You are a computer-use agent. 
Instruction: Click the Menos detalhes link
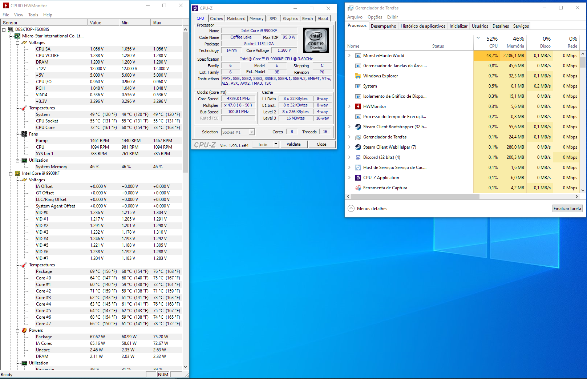372,209
